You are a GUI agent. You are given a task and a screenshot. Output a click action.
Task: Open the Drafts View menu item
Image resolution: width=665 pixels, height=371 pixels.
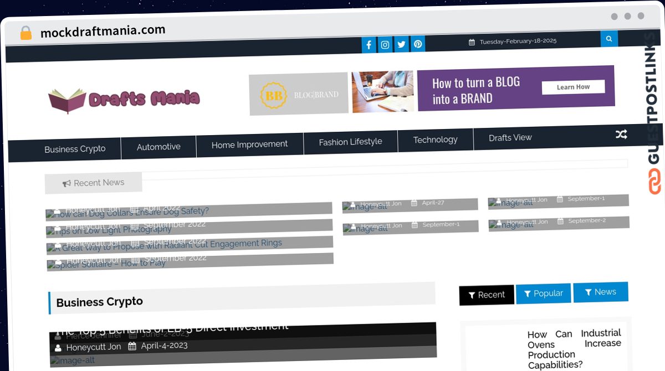tap(510, 137)
